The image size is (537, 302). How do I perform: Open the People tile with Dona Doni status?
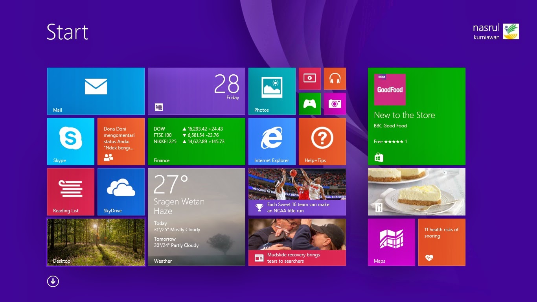tap(121, 142)
